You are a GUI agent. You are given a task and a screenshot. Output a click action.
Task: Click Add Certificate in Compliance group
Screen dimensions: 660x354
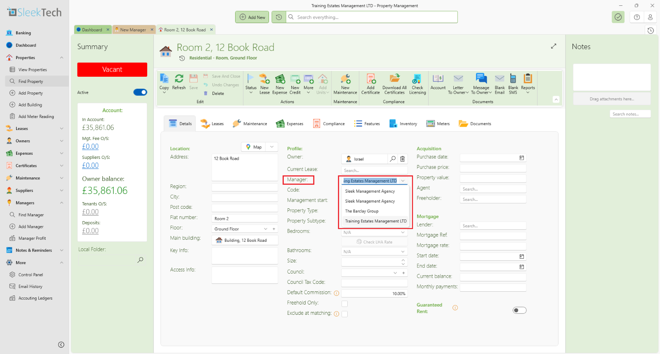(370, 84)
